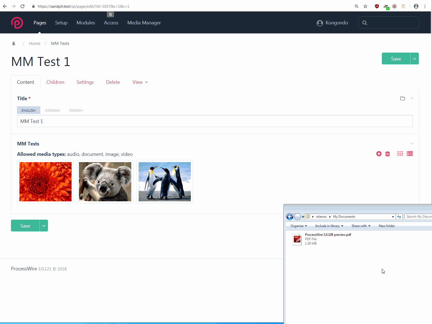
Task: Click New folder in Explorer window
Action: (387, 226)
